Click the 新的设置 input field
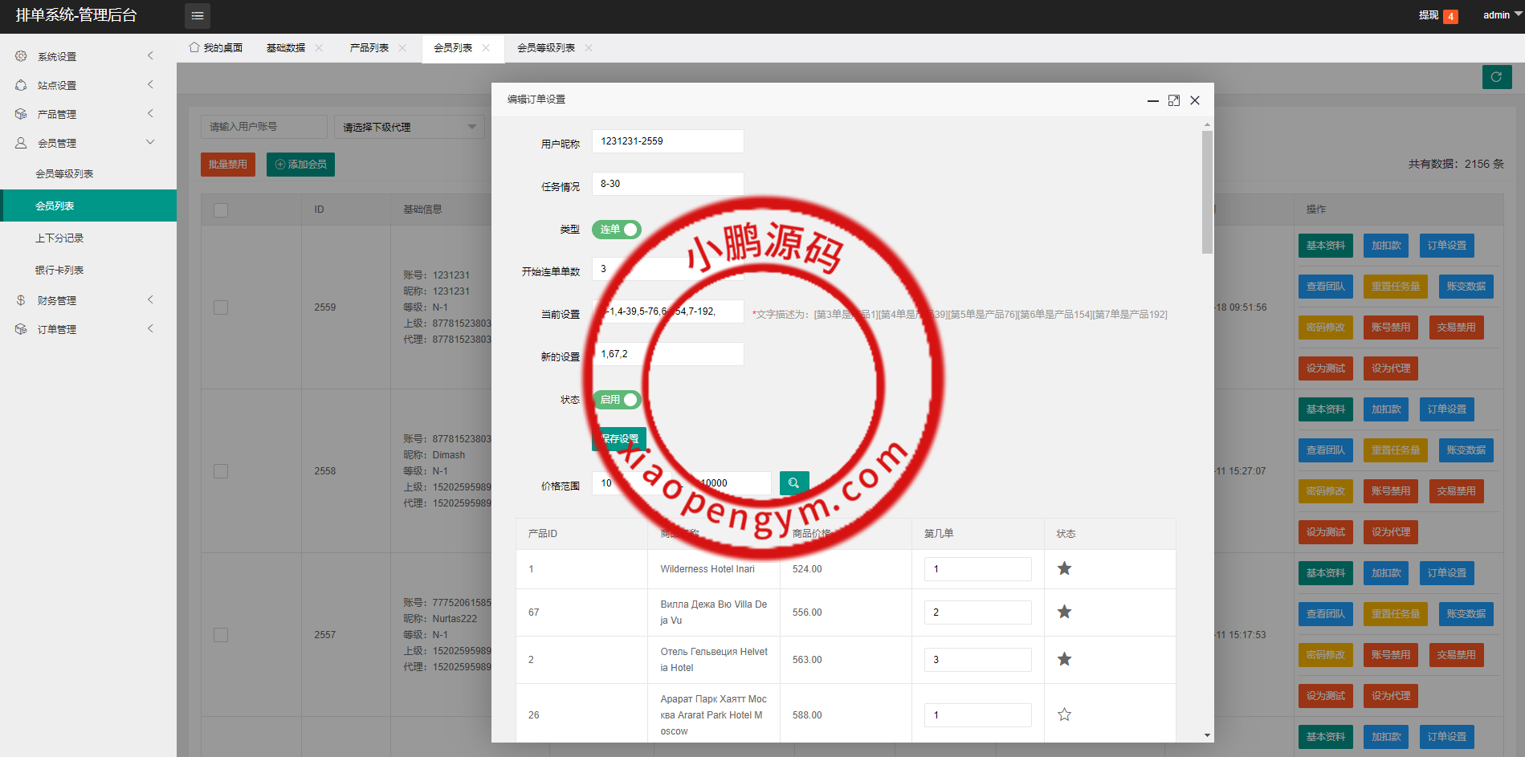 (x=667, y=354)
